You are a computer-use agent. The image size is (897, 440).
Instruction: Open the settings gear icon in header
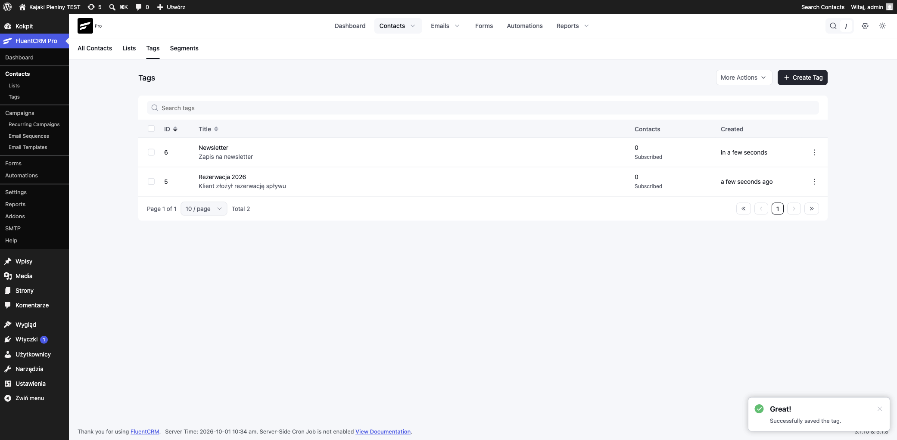[865, 26]
